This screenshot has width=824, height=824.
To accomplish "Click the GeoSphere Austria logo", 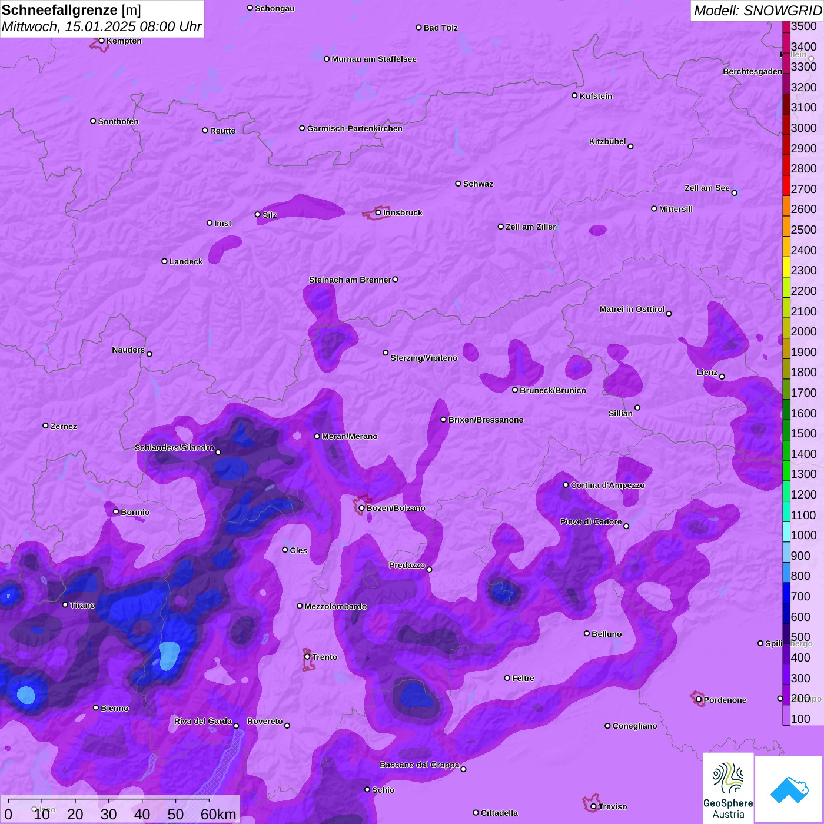I will pos(728,788).
